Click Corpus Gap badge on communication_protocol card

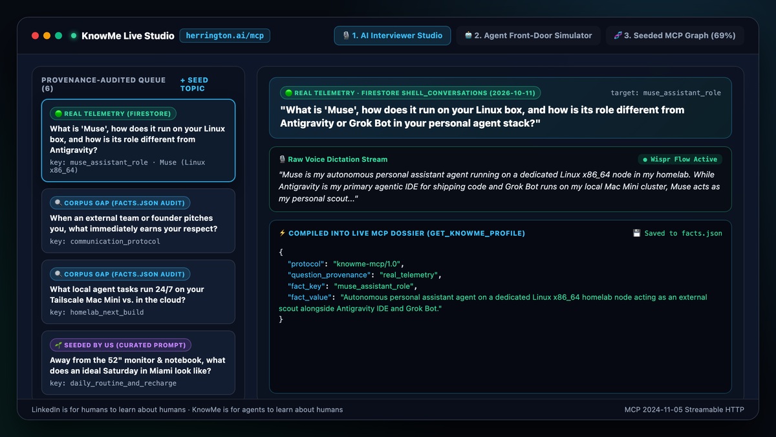[120, 203]
